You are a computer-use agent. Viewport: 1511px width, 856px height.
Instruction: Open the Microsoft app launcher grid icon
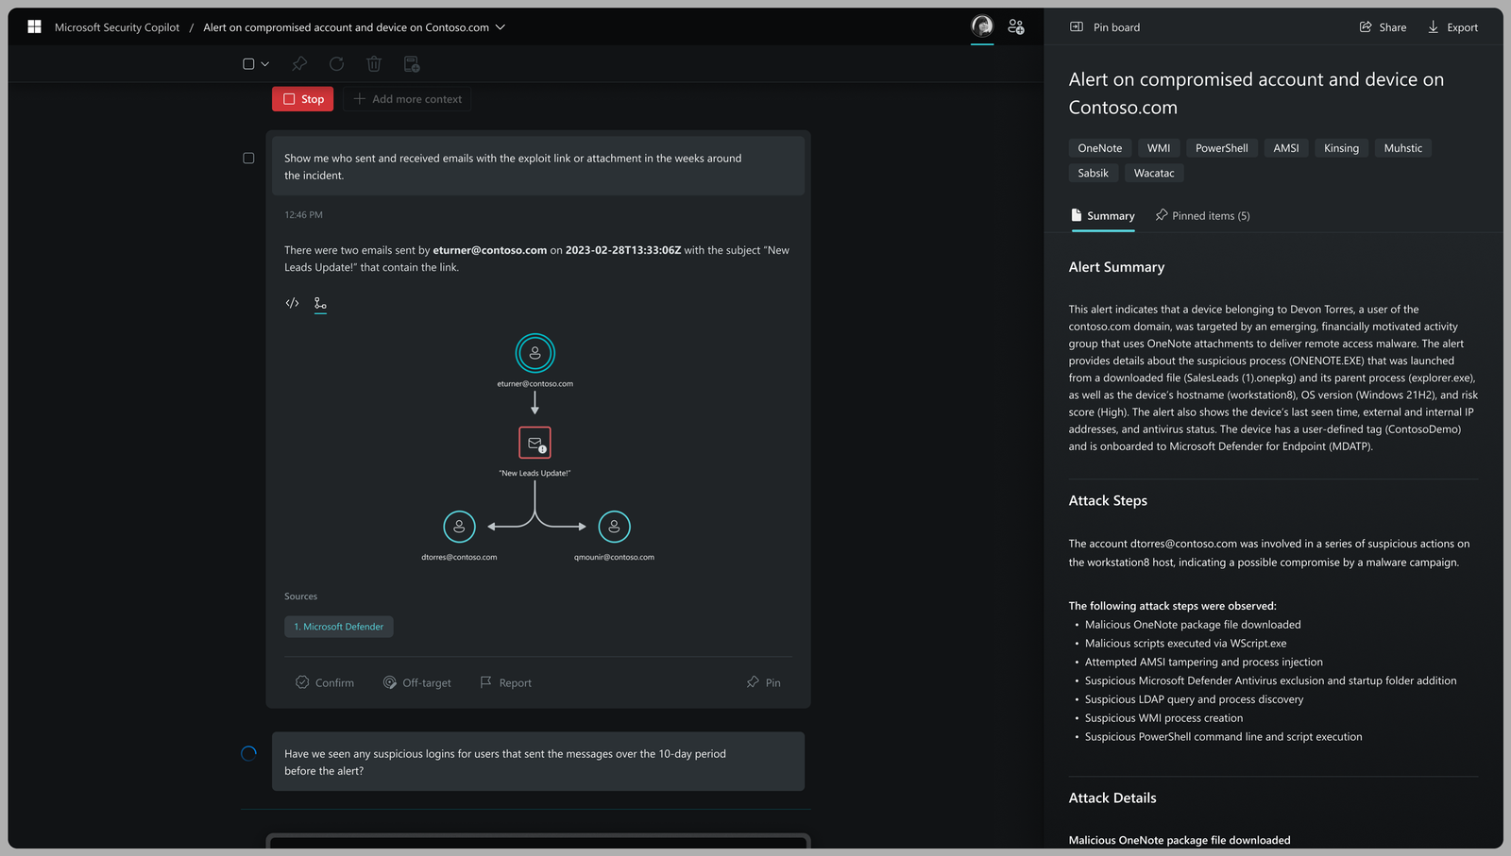click(34, 27)
